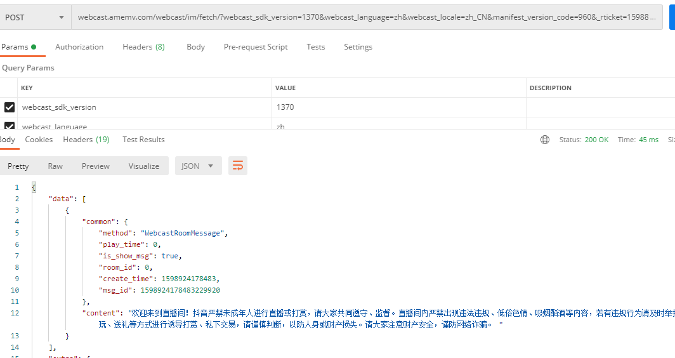Click the blue Send button edge

672,17
